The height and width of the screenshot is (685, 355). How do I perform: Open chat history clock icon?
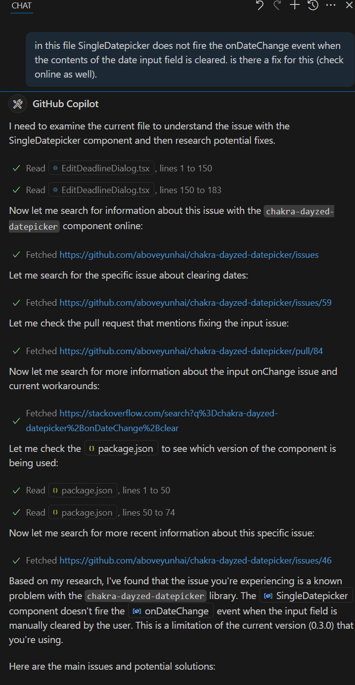coord(312,5)
